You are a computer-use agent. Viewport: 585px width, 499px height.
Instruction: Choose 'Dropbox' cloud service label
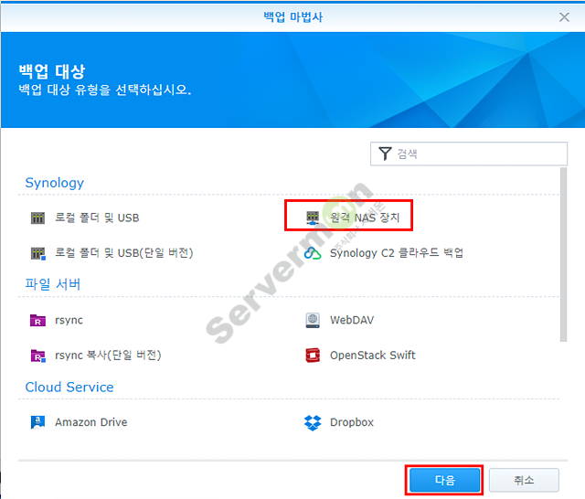[x=352, y=422]
